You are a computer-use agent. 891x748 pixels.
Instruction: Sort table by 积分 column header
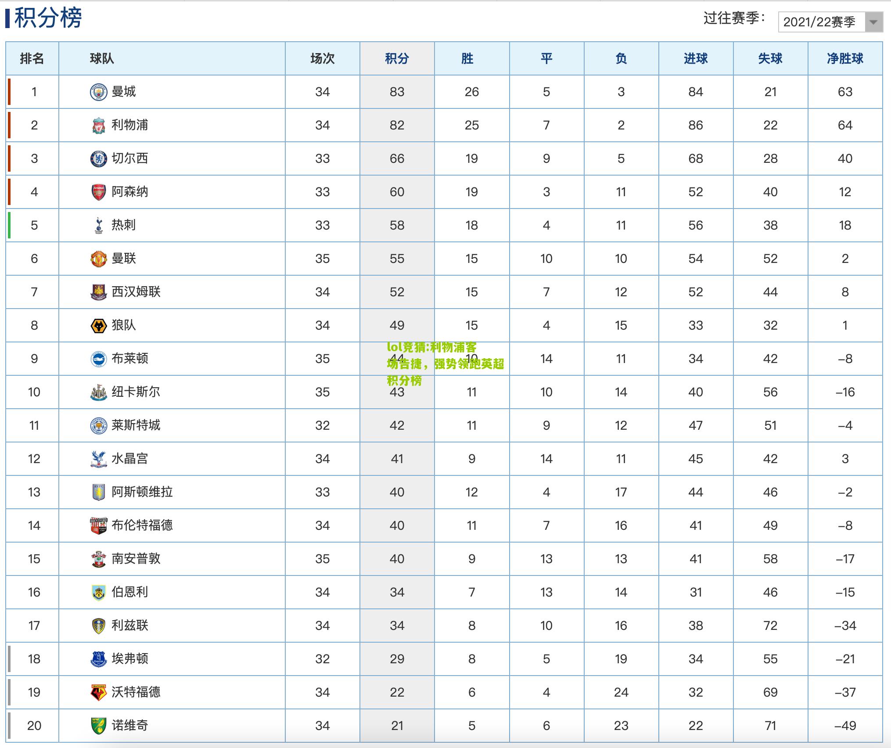point(397,58)
